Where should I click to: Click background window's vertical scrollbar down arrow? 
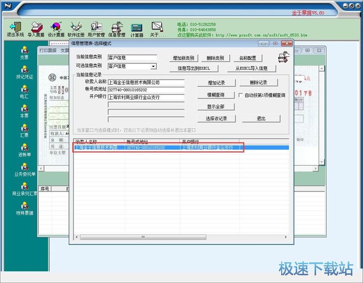point(321,162)
